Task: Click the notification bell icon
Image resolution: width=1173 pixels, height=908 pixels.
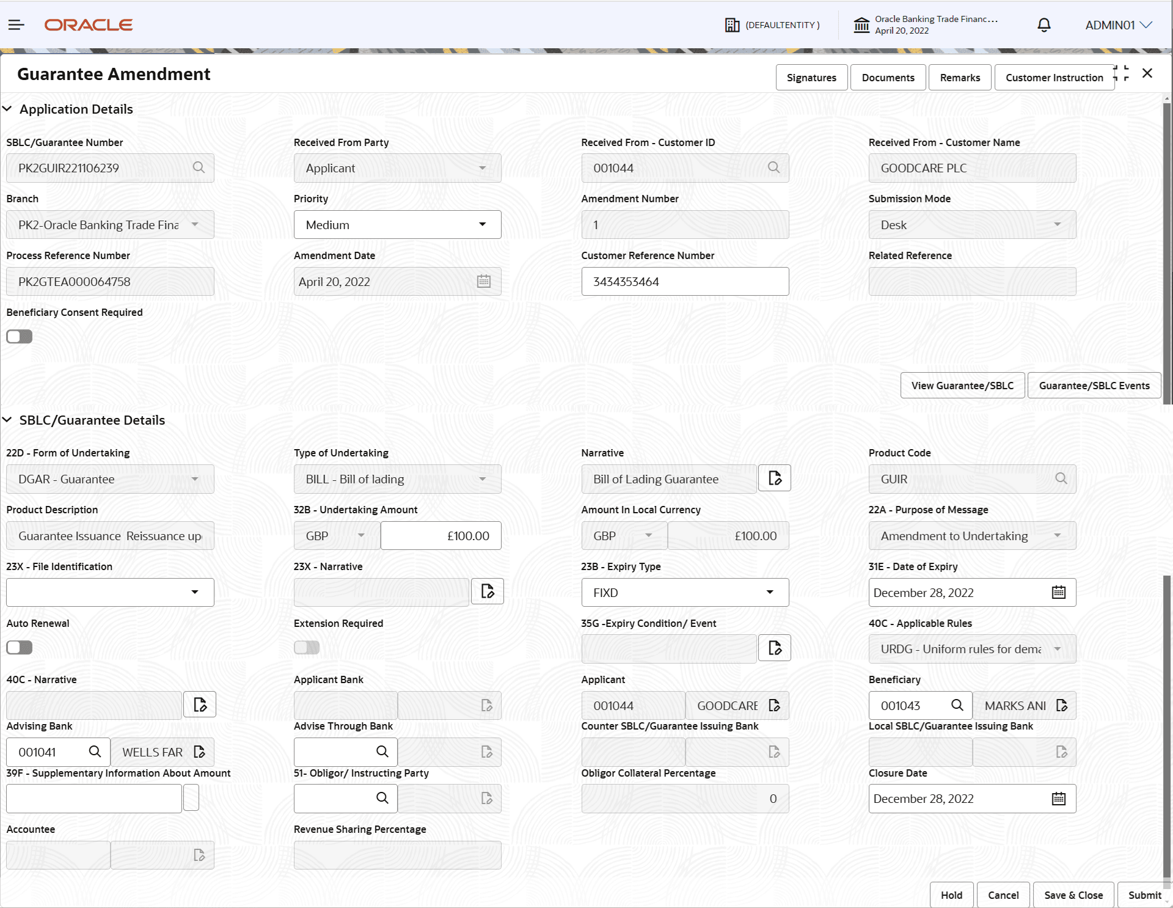Action: 1044,25
